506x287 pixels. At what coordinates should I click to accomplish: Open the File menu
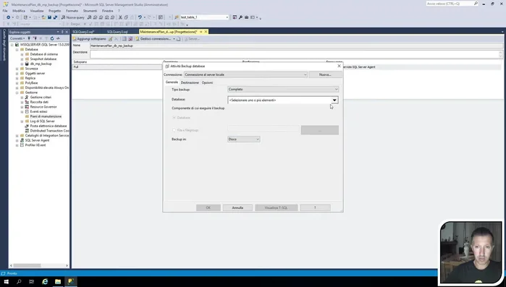pyautogui.click(x=5, y=11)
